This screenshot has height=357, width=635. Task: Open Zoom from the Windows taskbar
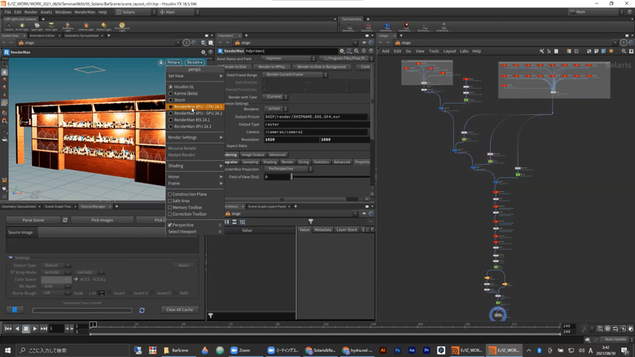point(240,350)
